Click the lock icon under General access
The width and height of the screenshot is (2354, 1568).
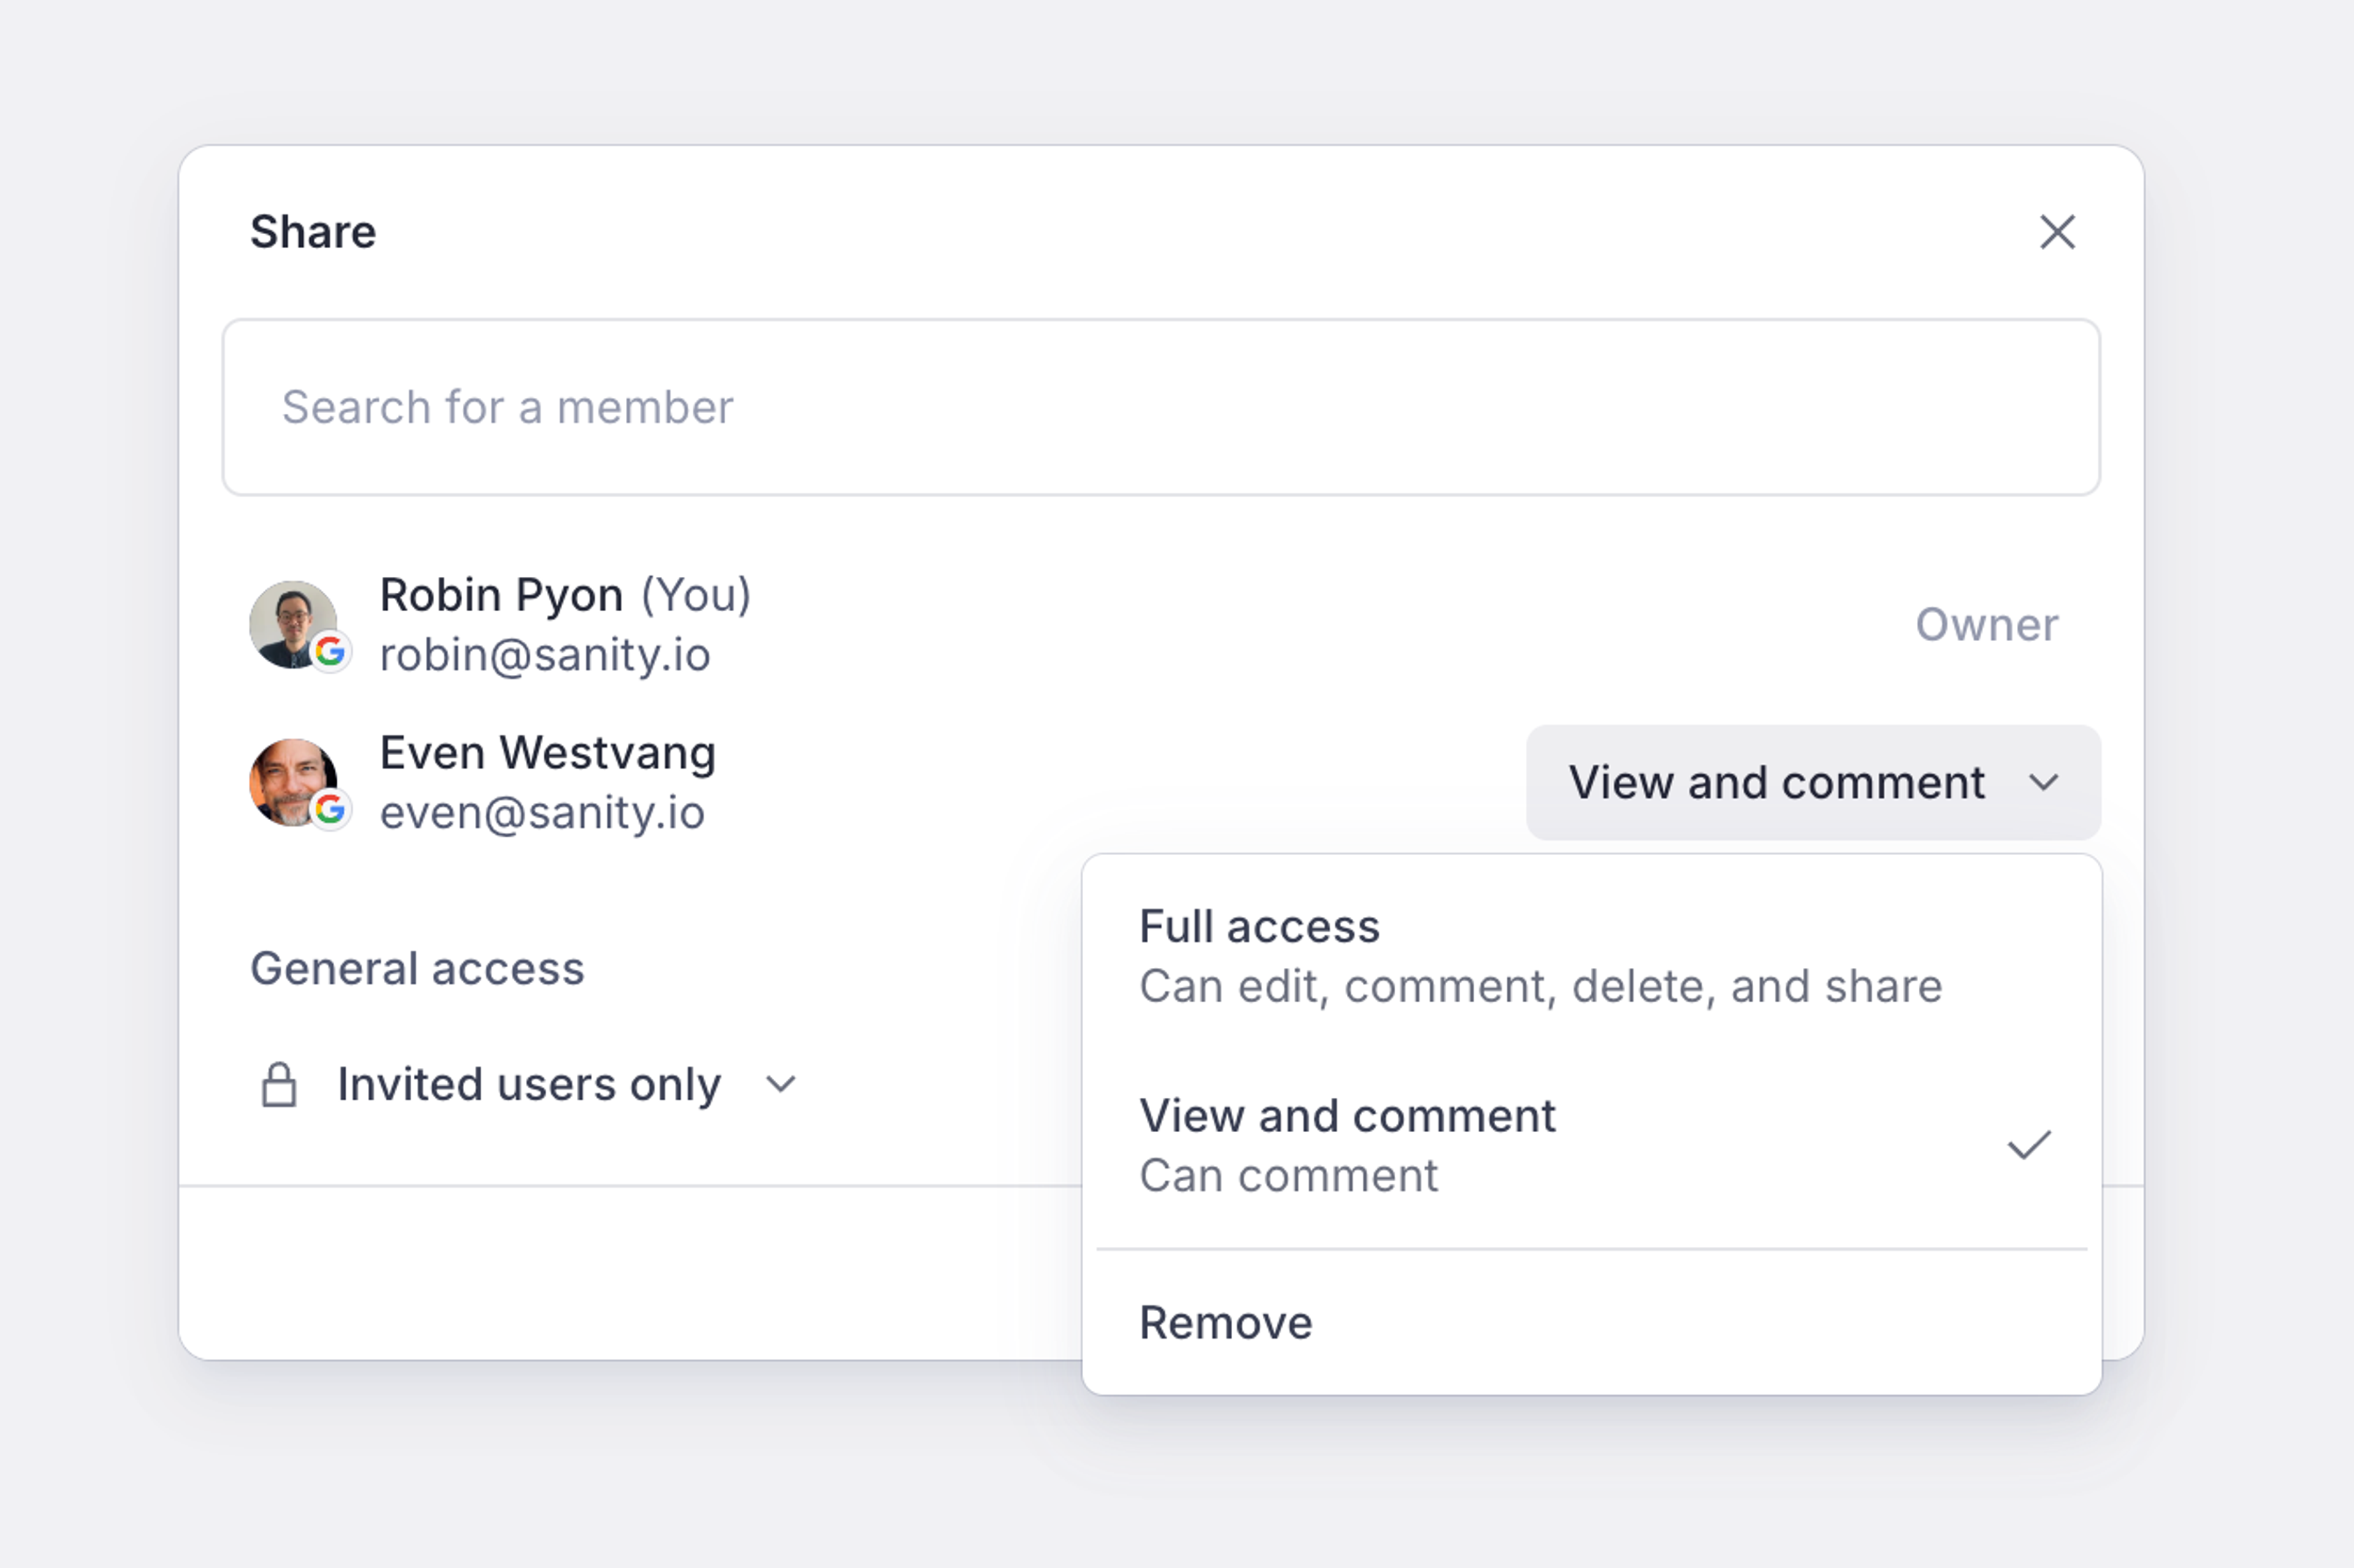[279, 1085]
